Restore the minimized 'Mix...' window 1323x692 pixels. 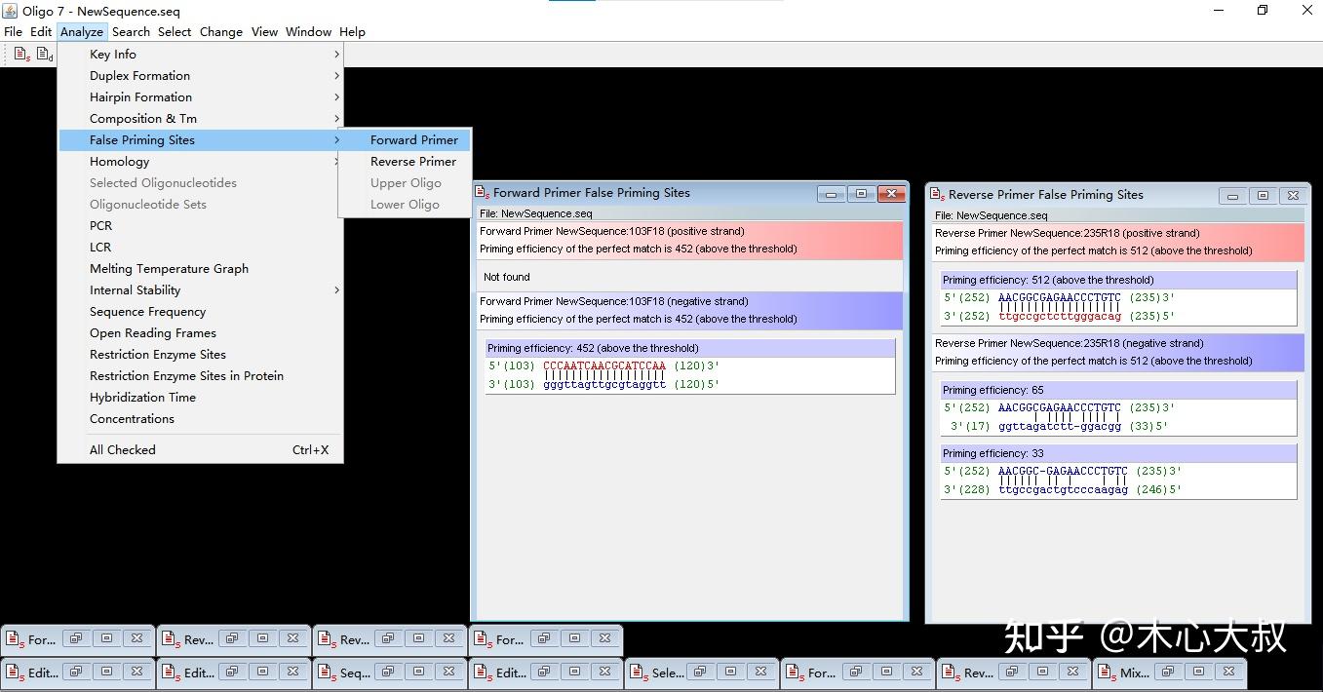tap(1167, 672)
